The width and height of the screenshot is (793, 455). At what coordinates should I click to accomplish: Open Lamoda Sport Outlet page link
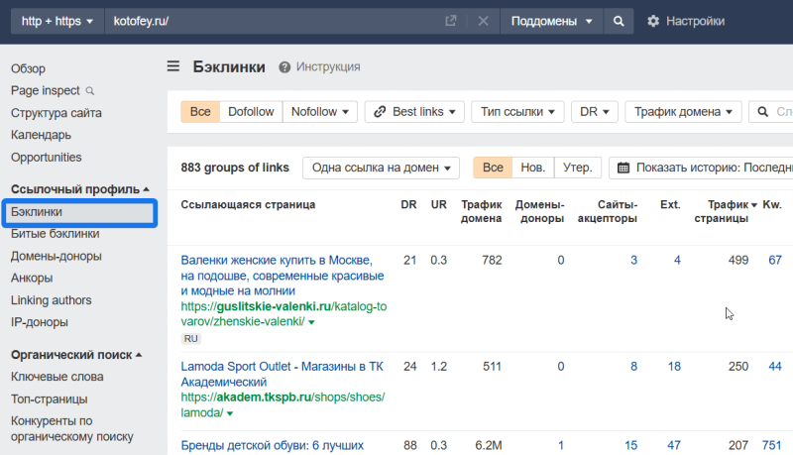coord(283,374)
